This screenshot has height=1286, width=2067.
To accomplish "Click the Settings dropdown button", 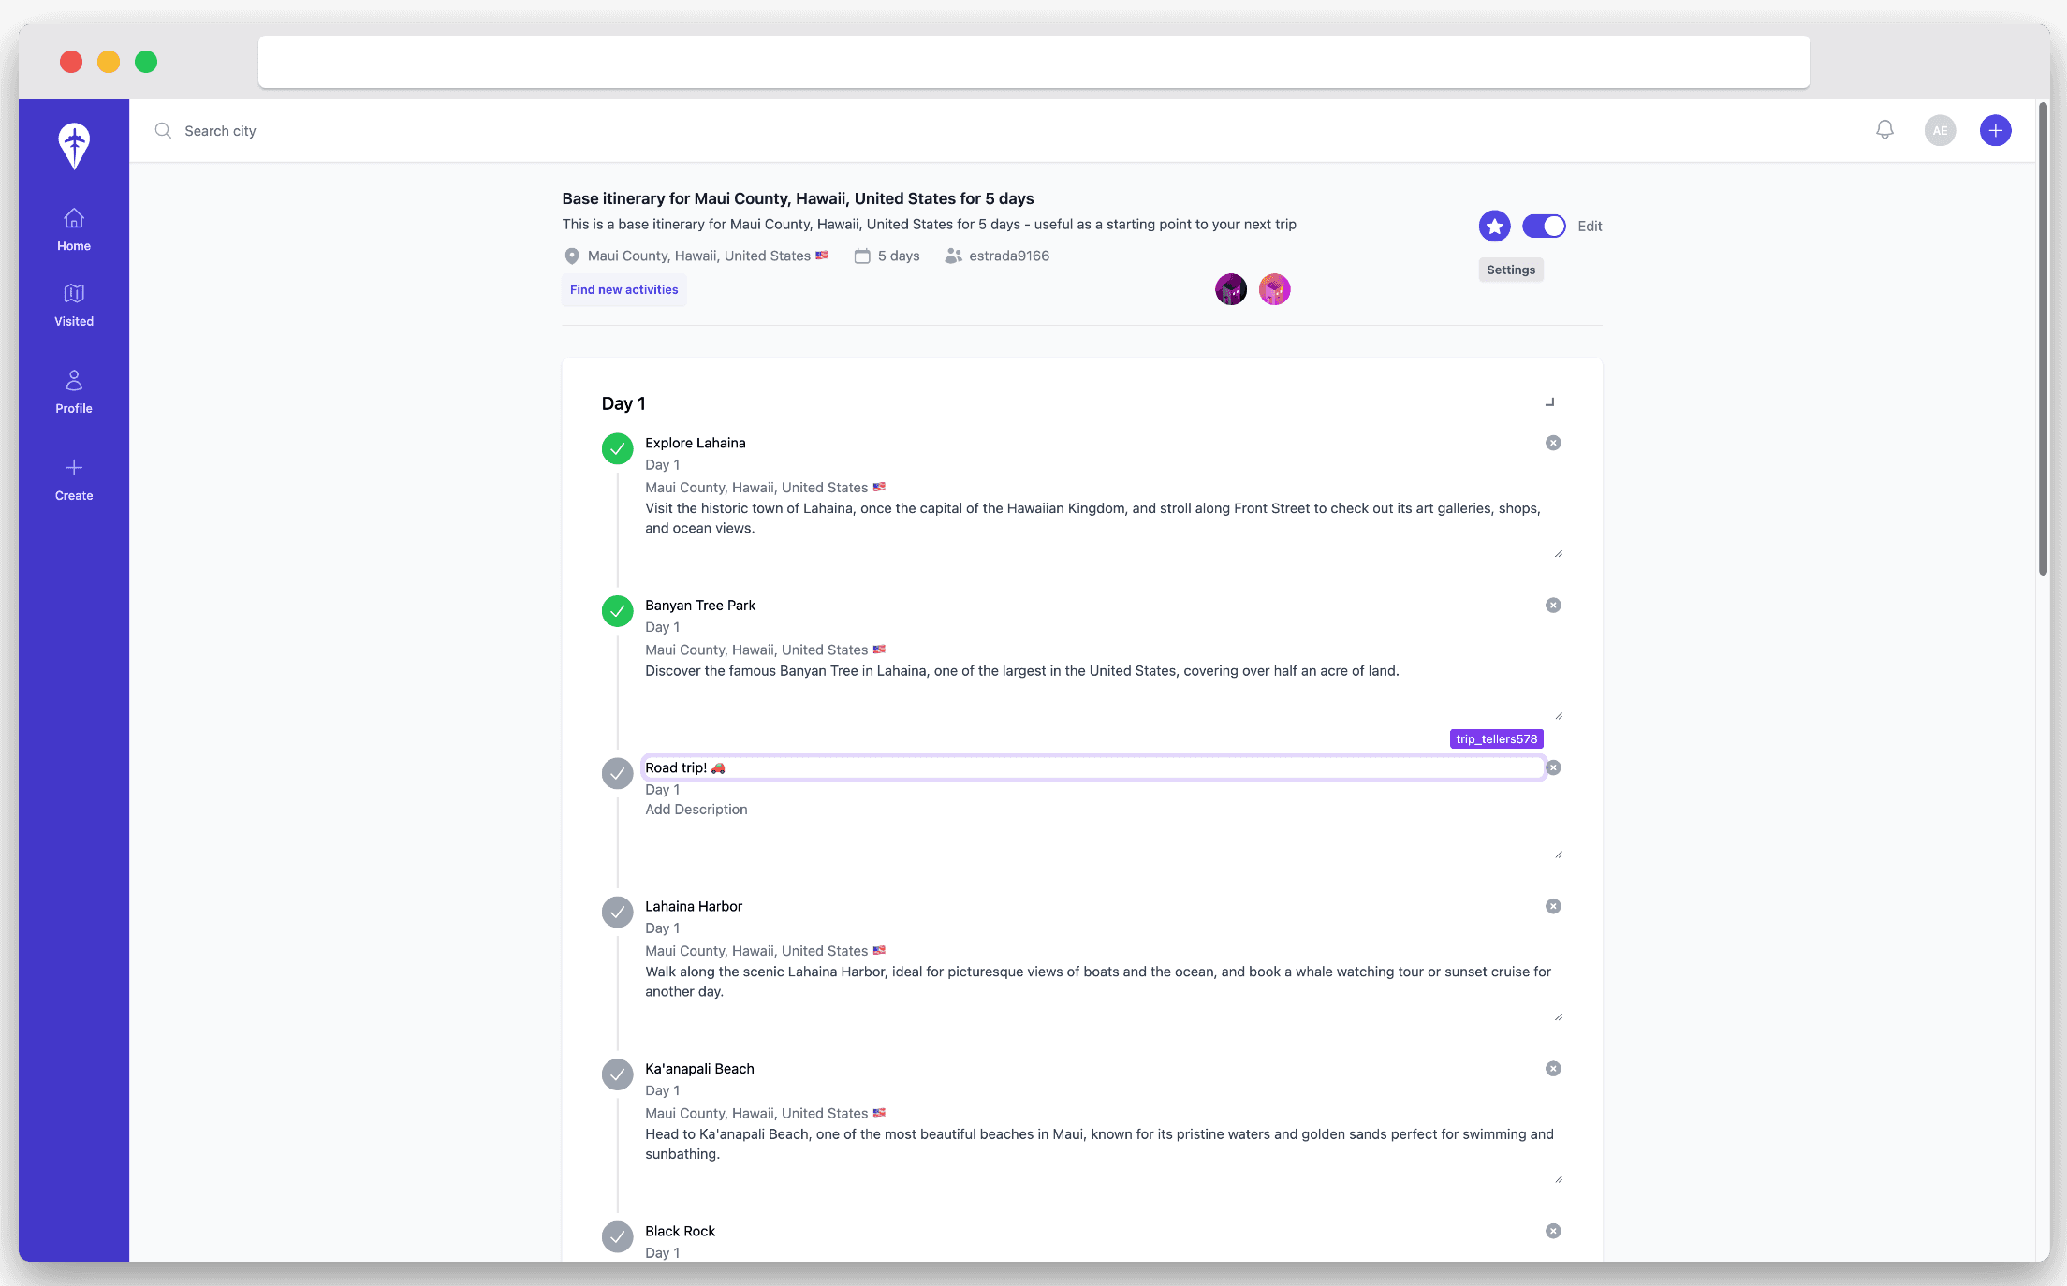I will [1511, 269].
